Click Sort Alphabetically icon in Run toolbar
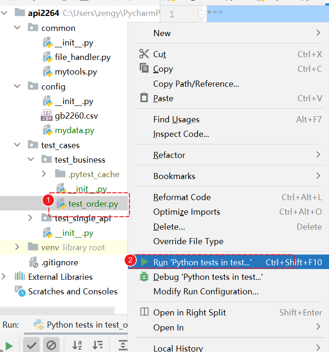This screenshot has height=352, width=329. click(77, 345)
